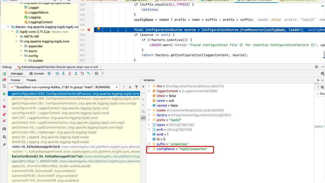Toggle Mute Breakpoints icon
The image size is (325, 183).
coord(4,121)
